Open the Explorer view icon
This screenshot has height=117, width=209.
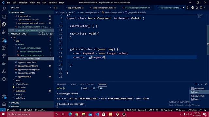click(4, 24)
